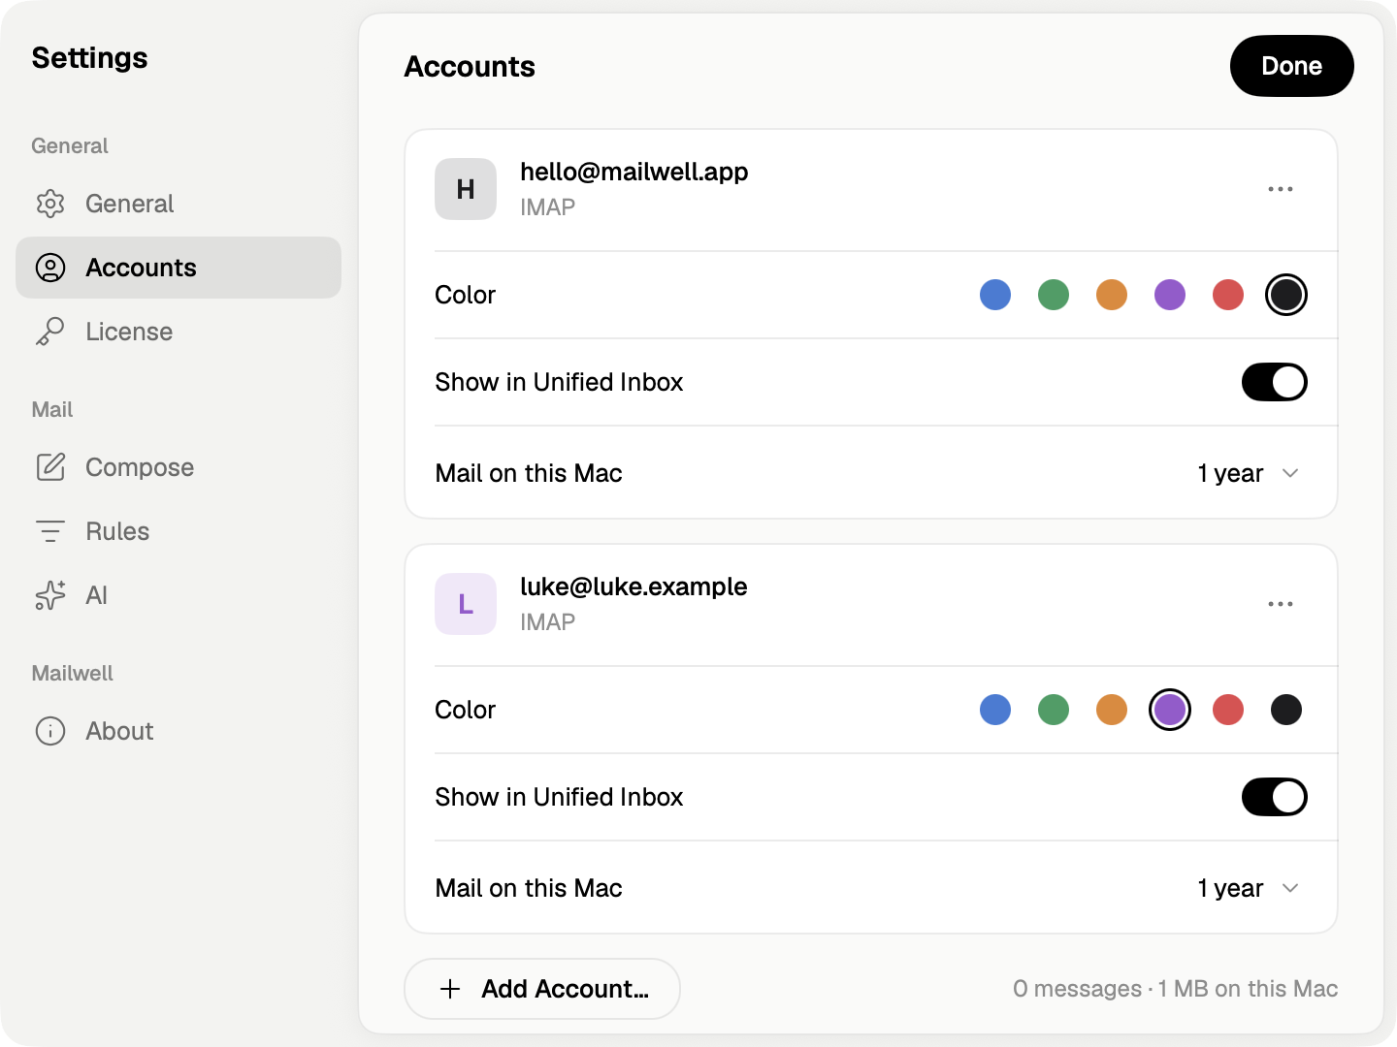
Task: Click the hello@mailwell.app account address
Action: click(x=634, y=172)
